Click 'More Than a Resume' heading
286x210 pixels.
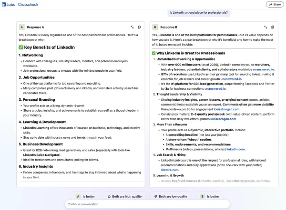[172, 124]
